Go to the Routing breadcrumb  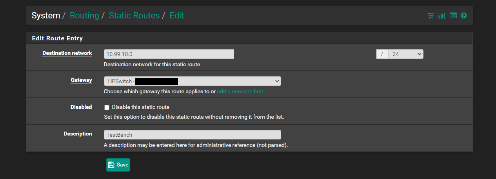pos(84,16)
